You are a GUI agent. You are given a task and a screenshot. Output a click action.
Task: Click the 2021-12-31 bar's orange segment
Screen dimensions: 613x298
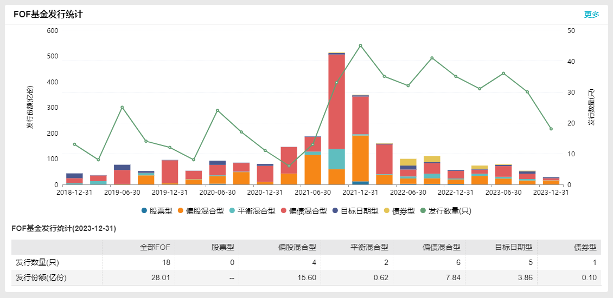coord(360,158)
